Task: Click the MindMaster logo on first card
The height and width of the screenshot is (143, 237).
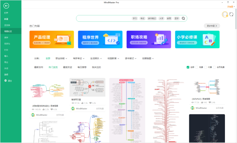Action: (33, 115)
